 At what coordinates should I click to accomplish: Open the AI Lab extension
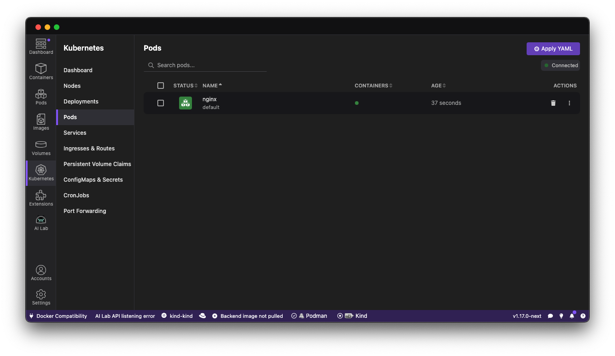41,222
